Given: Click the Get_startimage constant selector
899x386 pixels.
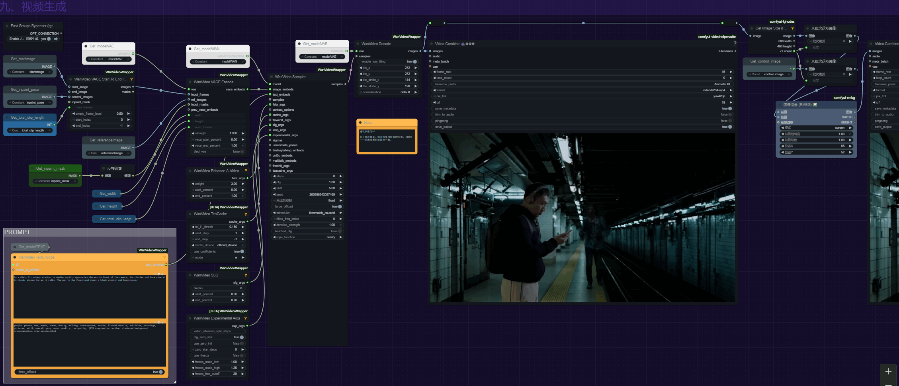Looking at the screenshot, I should pos(30,72).
